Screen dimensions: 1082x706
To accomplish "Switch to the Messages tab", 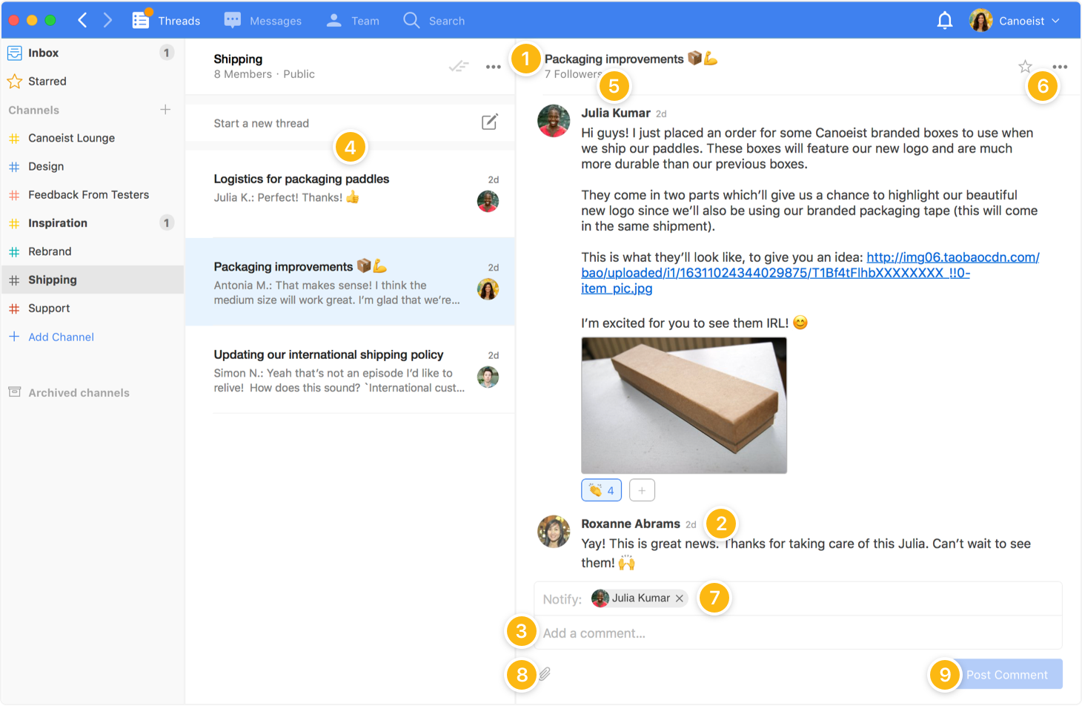I will click(263, 21).
